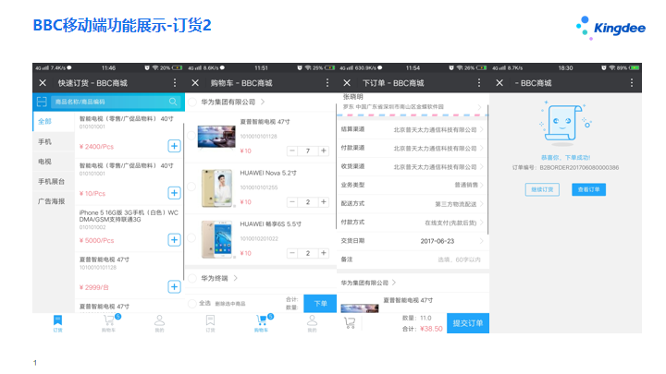Tap the 备注 remarks input field
The width and height of the screenshot is (666, 374).
pos(413,259)
